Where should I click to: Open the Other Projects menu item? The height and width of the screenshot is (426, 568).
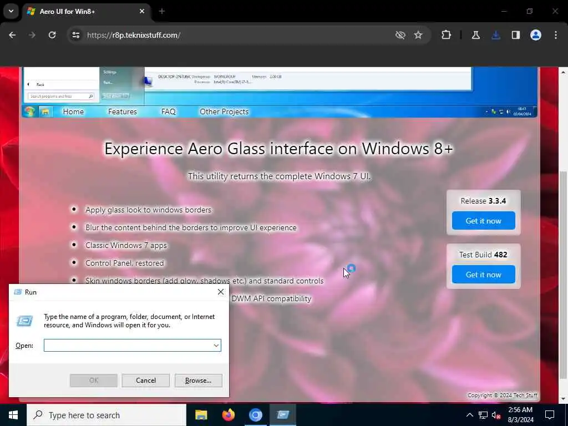(224, 111)
